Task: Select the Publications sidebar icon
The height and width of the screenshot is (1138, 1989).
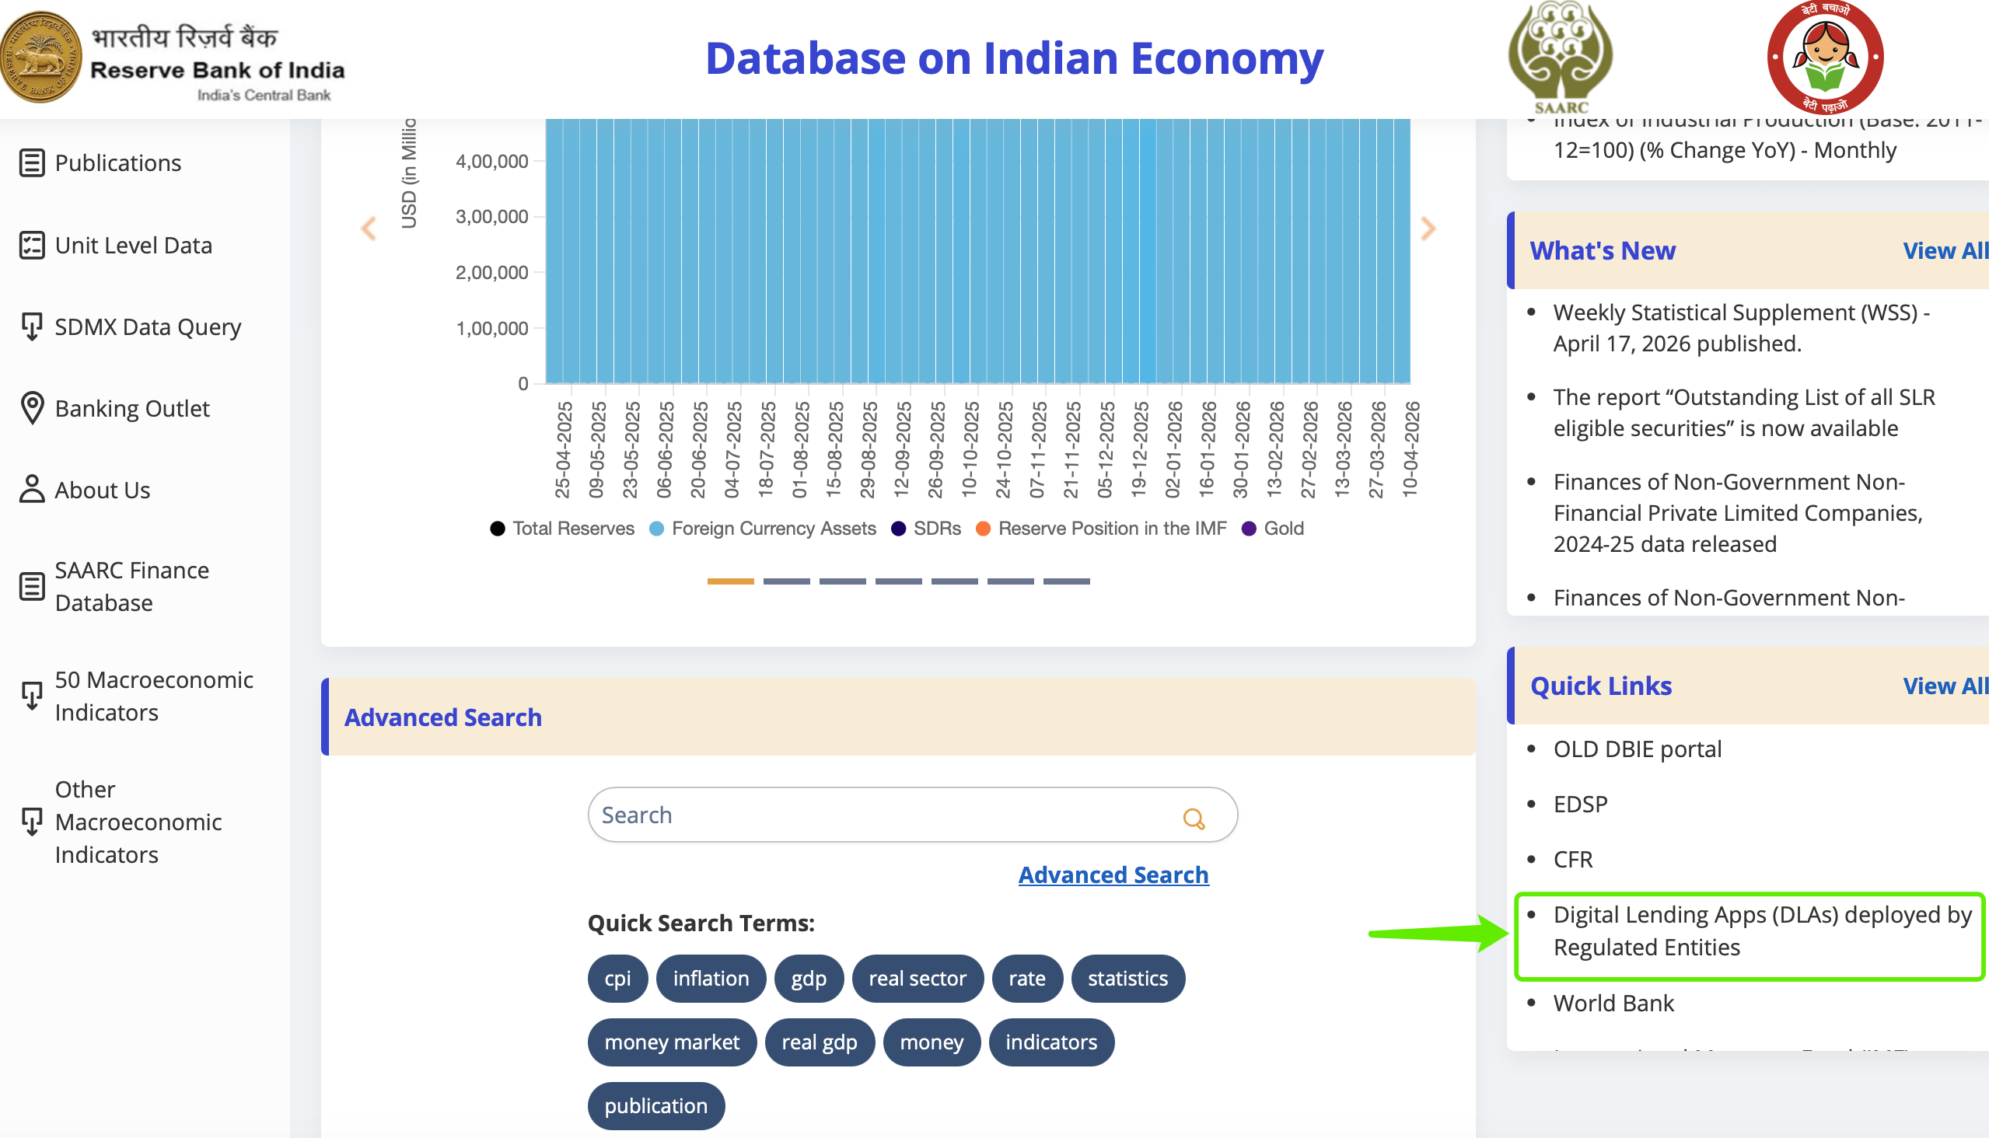Action: [x=31, y=162]
